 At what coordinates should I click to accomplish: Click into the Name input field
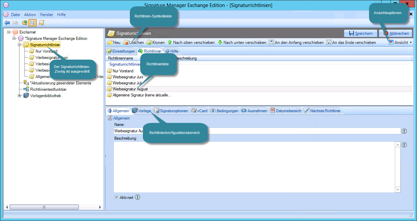click(257, 131)
